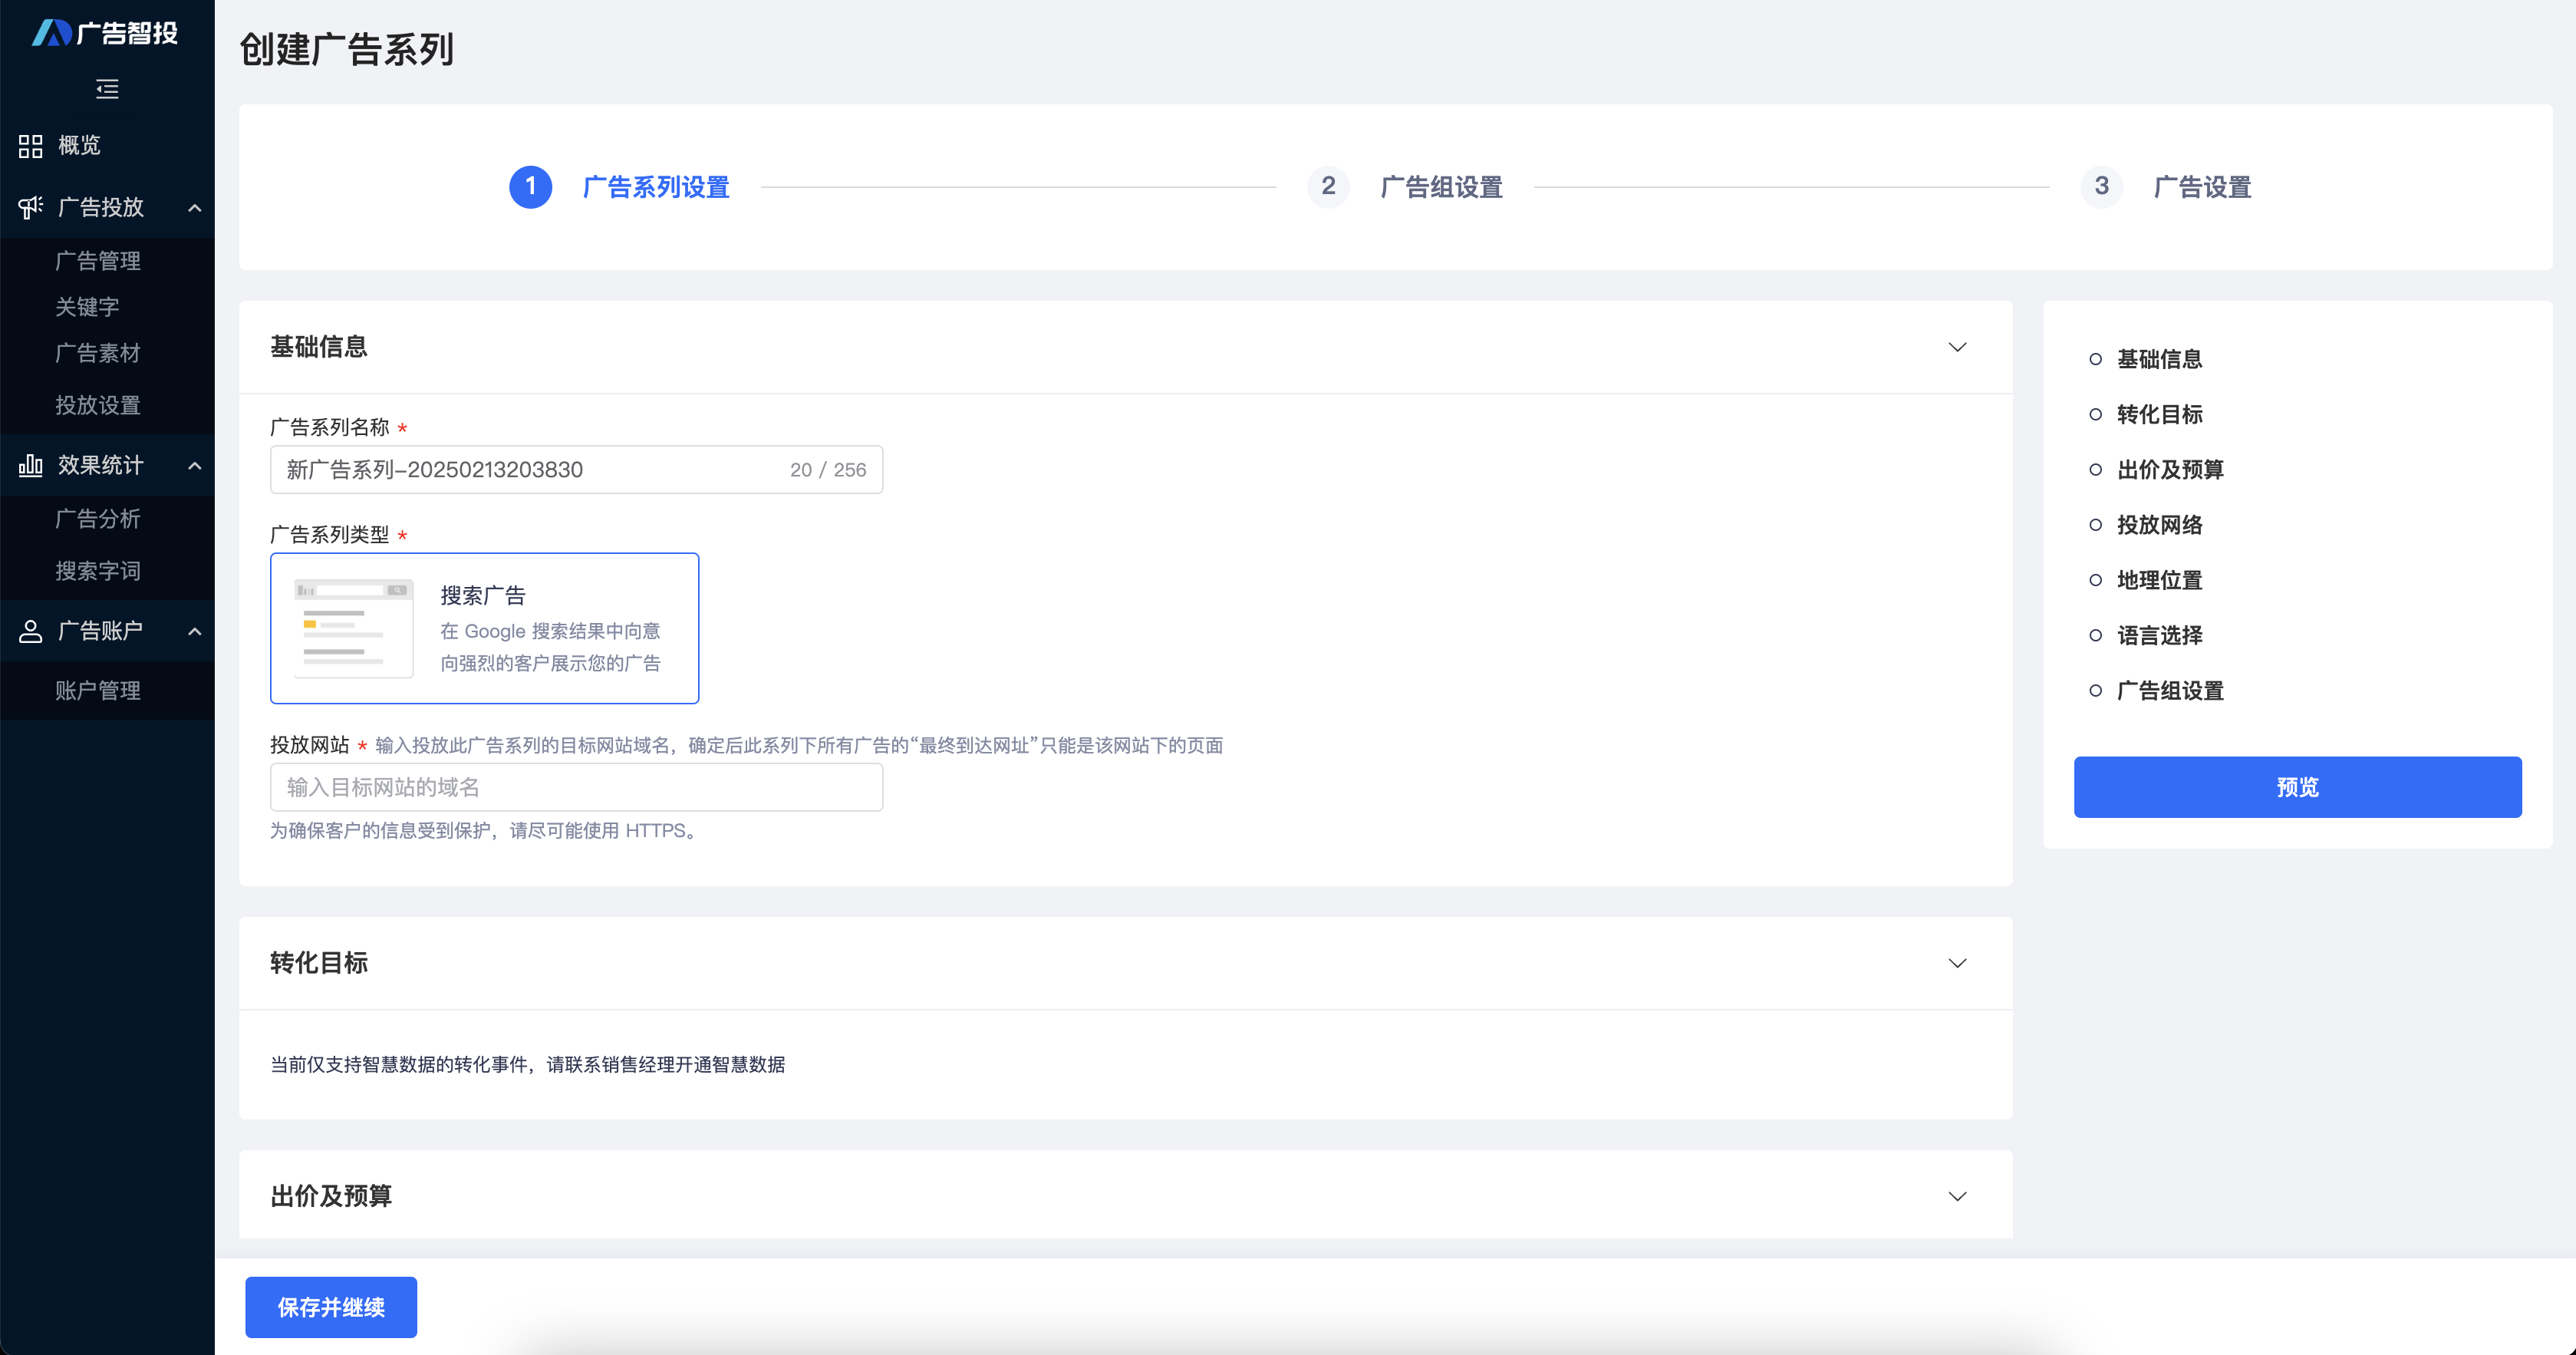
Task: Collapse the 转化目标 section chevron
Action: tap(1957, 963)
